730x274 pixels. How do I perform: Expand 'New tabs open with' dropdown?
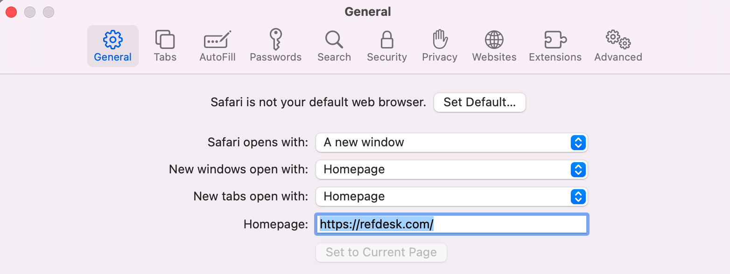click(x=451, y=197)
